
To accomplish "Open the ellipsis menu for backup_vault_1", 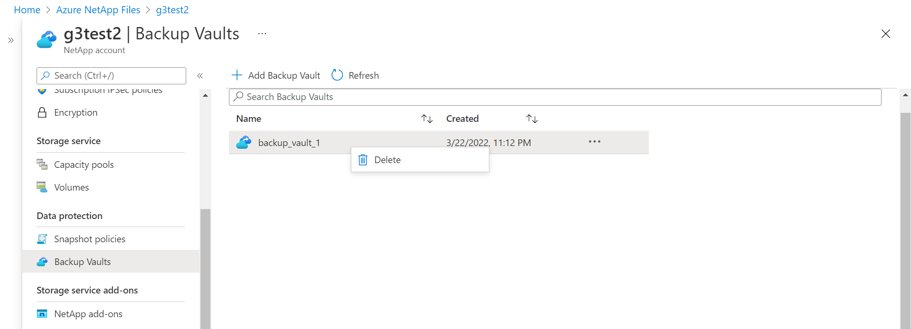I will tap(595, 142).
